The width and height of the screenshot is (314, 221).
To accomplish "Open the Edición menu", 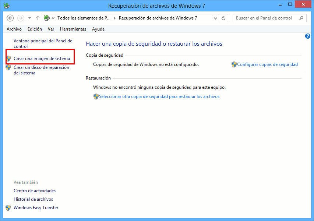I will (35, 29).
